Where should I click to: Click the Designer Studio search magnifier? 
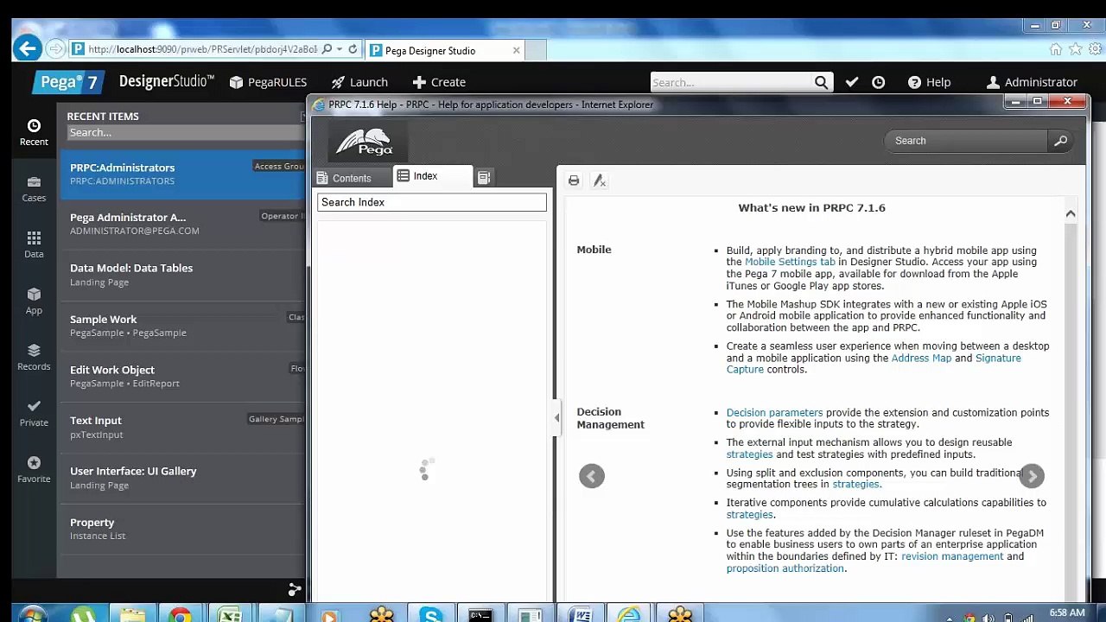821,82
